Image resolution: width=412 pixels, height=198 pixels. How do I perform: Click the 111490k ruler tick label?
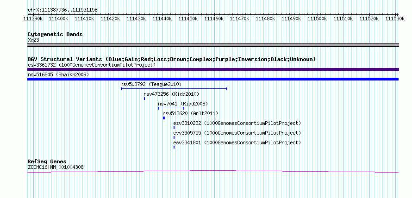tap(291, 19)
